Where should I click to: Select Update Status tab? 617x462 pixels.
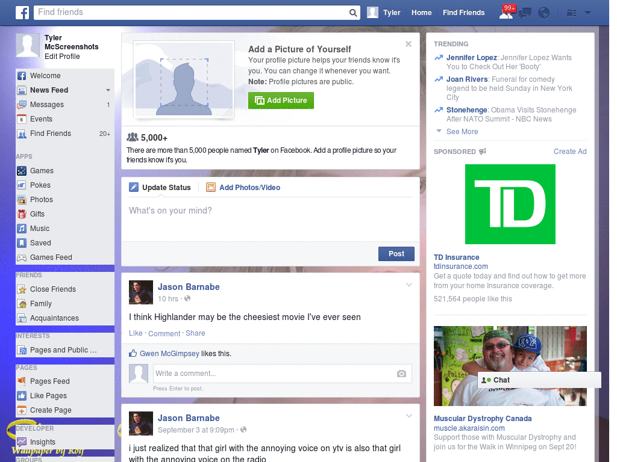[160, 188]
